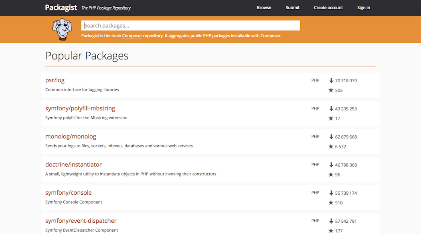
Task: Click the download icon beside 57 542 791
Action: coord(331,221)
